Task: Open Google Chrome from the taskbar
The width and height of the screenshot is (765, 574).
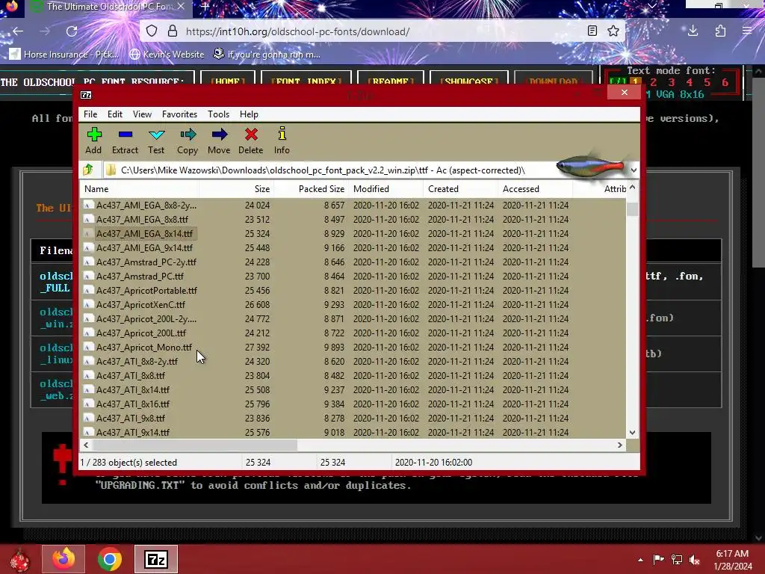Action: click(x=110, y=559)
